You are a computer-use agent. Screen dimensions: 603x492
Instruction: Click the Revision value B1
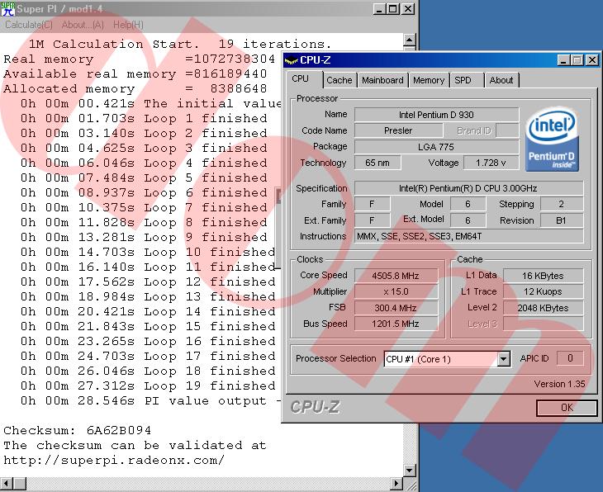[562, 220]
